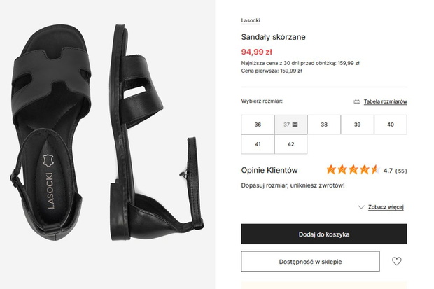Choose size 40

point(391,125)
